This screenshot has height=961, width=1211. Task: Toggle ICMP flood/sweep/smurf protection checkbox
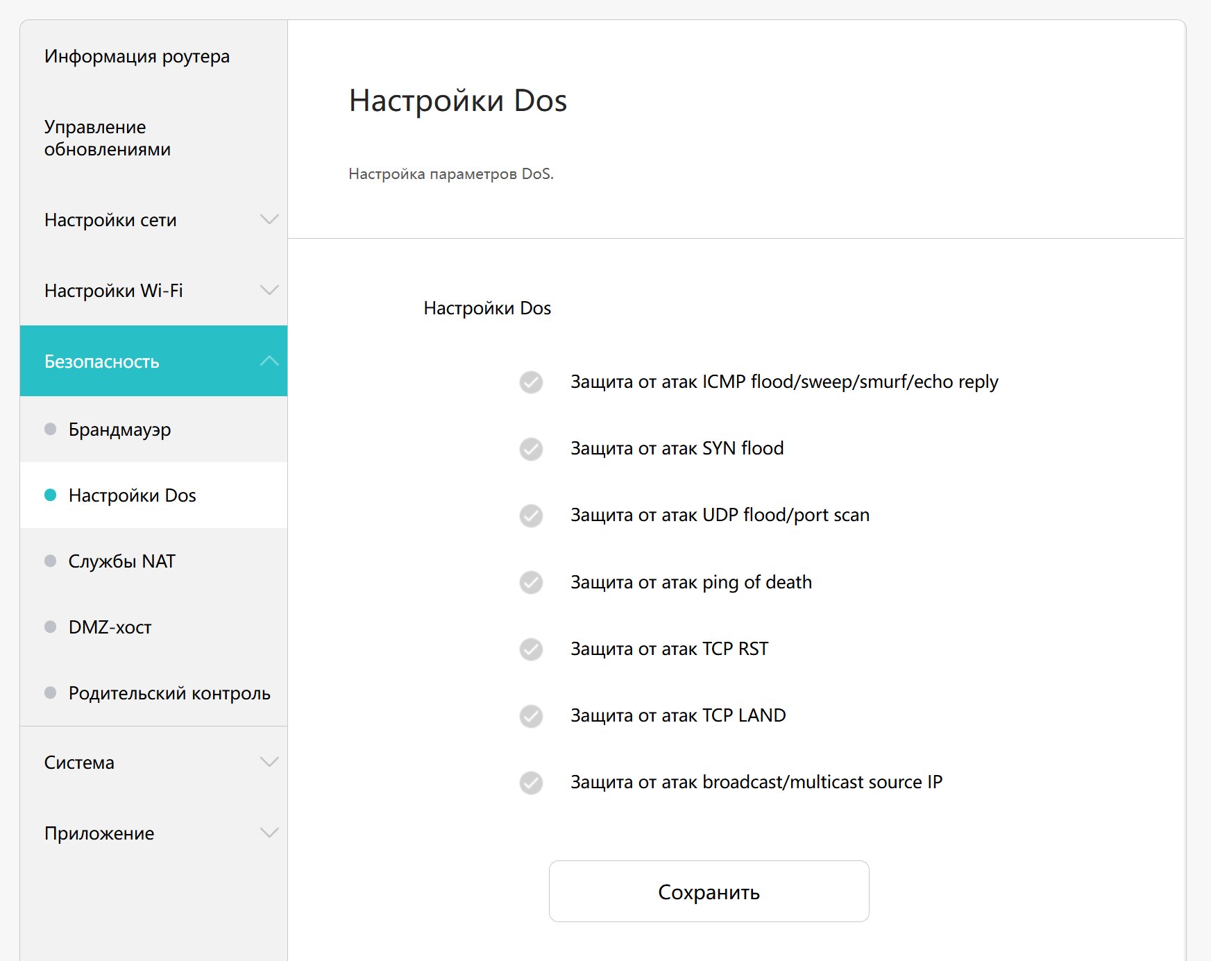[531, 382]
